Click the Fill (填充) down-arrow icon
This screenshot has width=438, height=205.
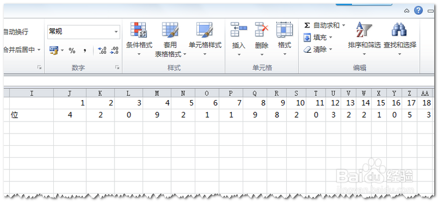pyautogui.click(x=307, y=38)
